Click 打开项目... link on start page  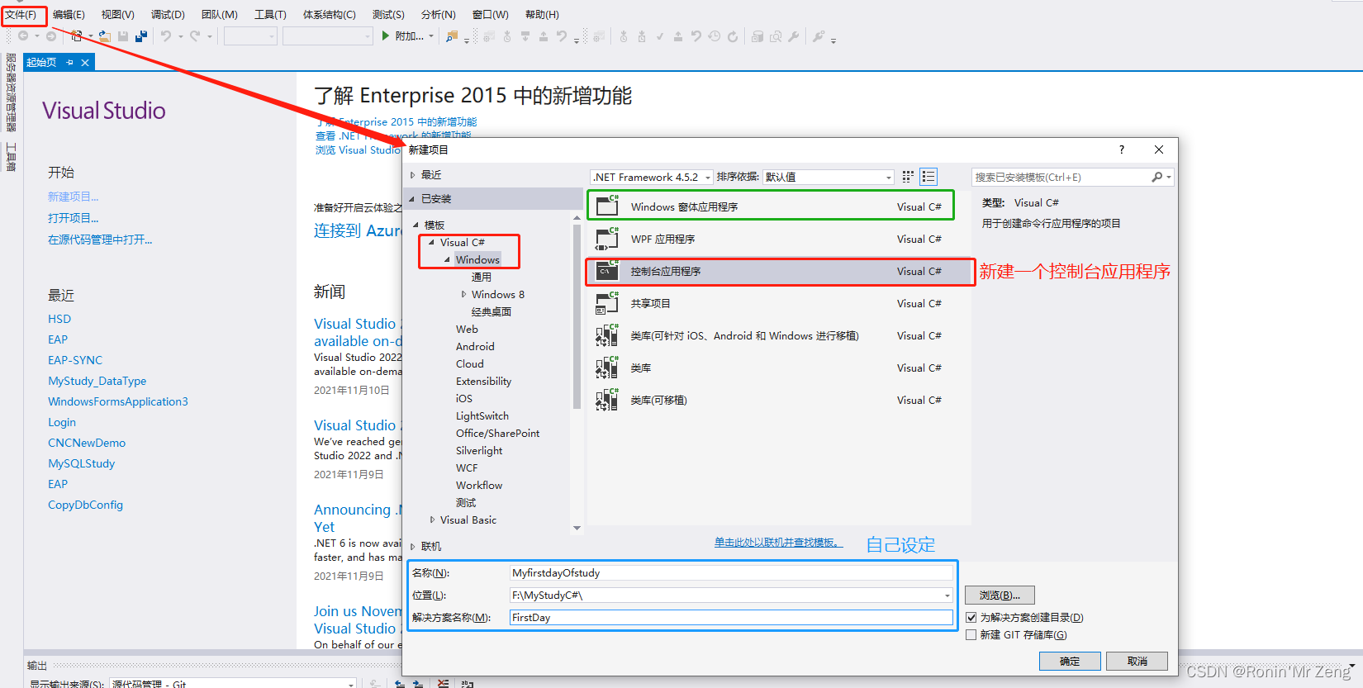[73, 218]
